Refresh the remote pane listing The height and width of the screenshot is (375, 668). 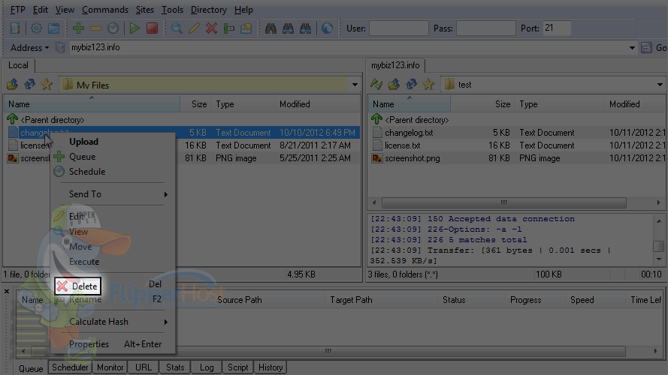411,84
